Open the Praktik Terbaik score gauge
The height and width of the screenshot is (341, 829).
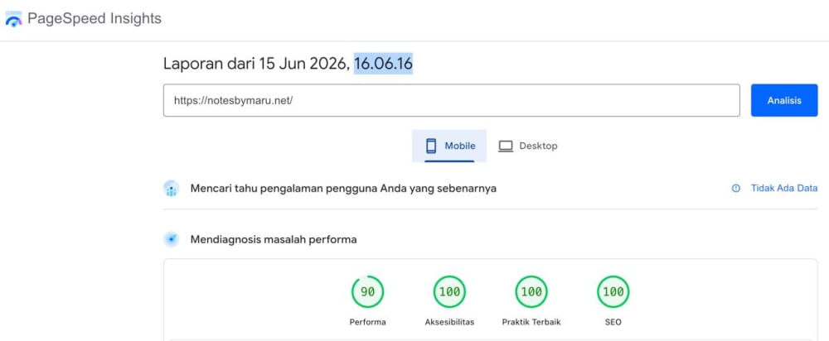coord(531,292)
